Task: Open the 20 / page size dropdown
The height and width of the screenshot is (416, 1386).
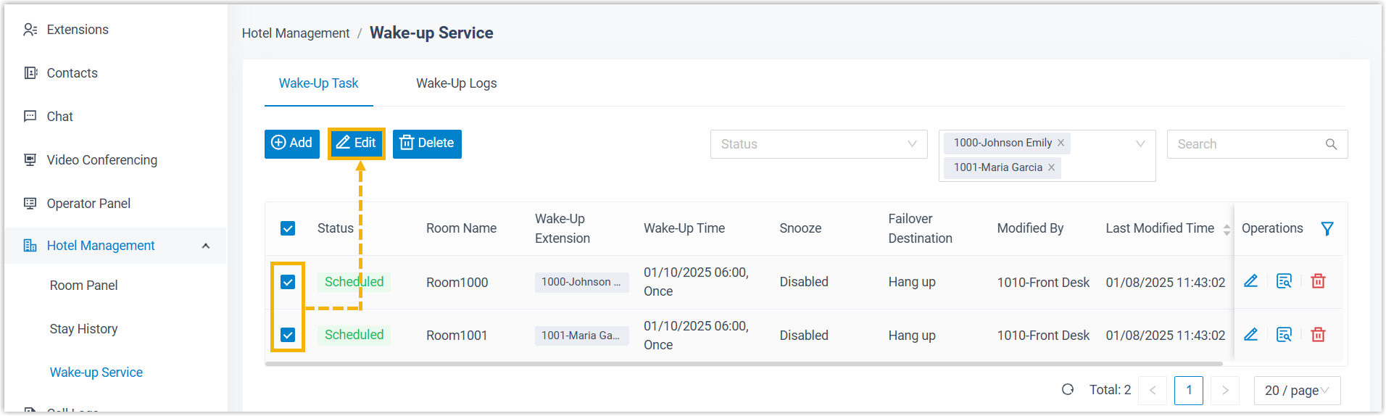Action: click(x=1297, y=391)
